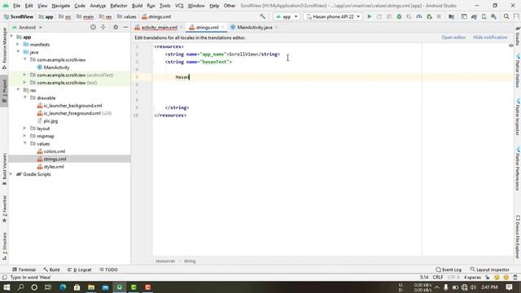Open the Favorites side tab

pos(4,208)
